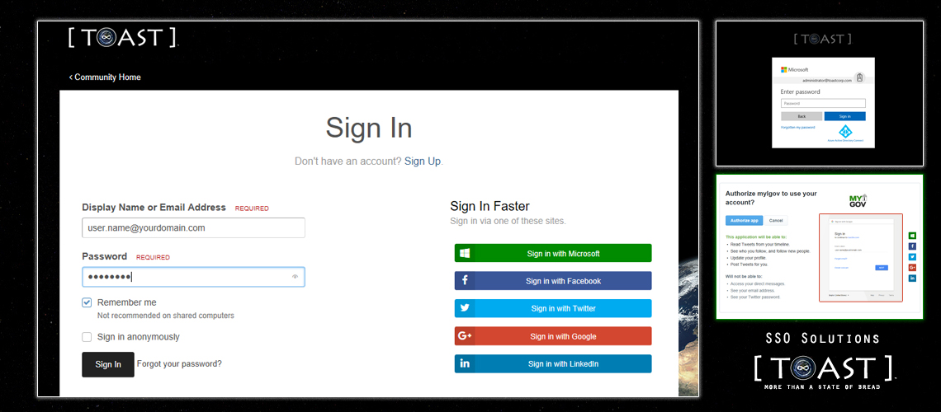941x412 pixels.
Task: Enable Sign in anonymously checkbox
Action: tap(87, 336)
